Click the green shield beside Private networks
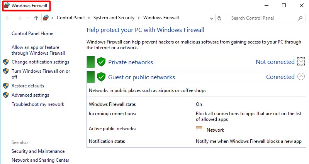 point(101,62)
